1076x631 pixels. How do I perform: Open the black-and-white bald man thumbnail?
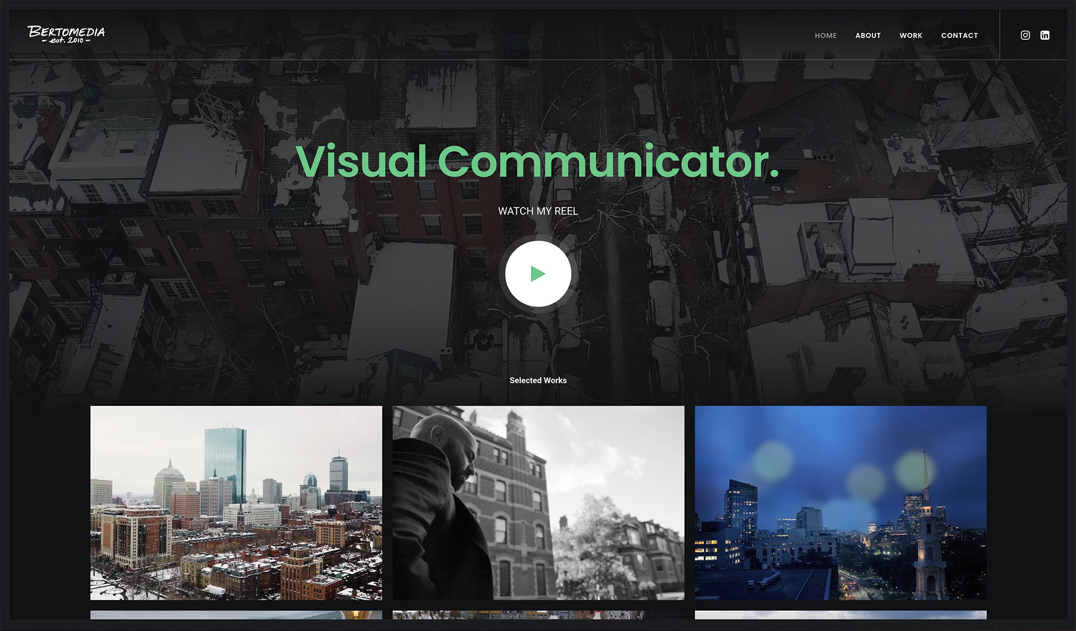point(538,502)
